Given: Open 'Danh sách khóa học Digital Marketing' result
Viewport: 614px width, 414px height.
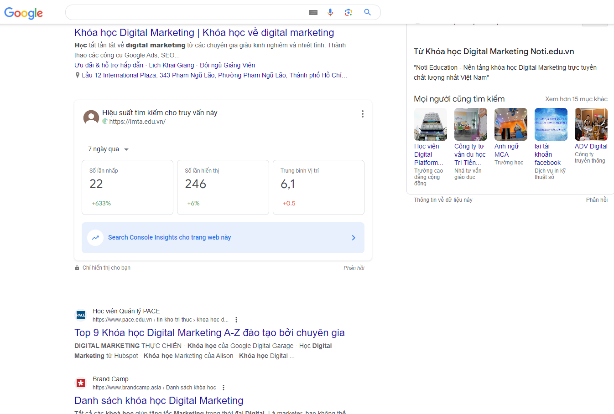Looking at the screenshot, I should pos(159,401).
